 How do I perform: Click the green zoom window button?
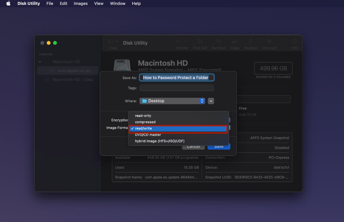click(x=55, y=43)
